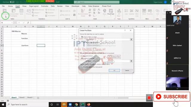Switch to the Home tab
The image size is (191, 107).
point(10,6)
